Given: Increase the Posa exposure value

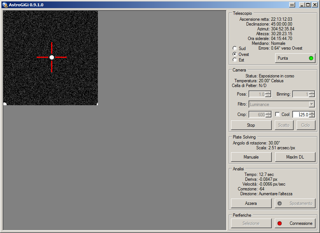Looking at the screenshot, I should (268, 93).
